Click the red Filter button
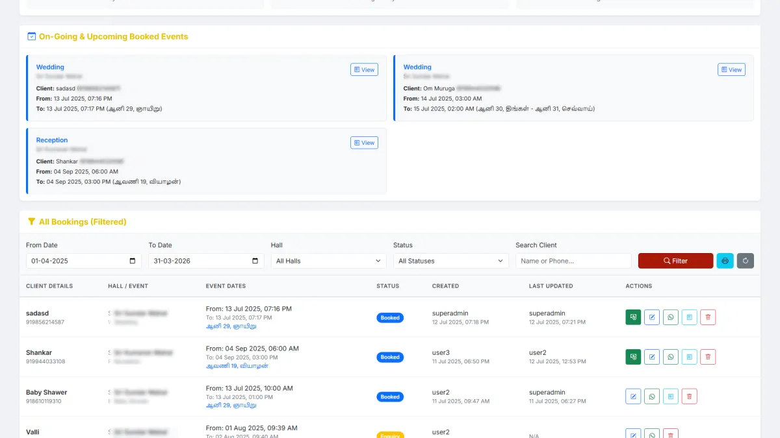Viewport: 780px width, 438px height. [x=675, y=261]
